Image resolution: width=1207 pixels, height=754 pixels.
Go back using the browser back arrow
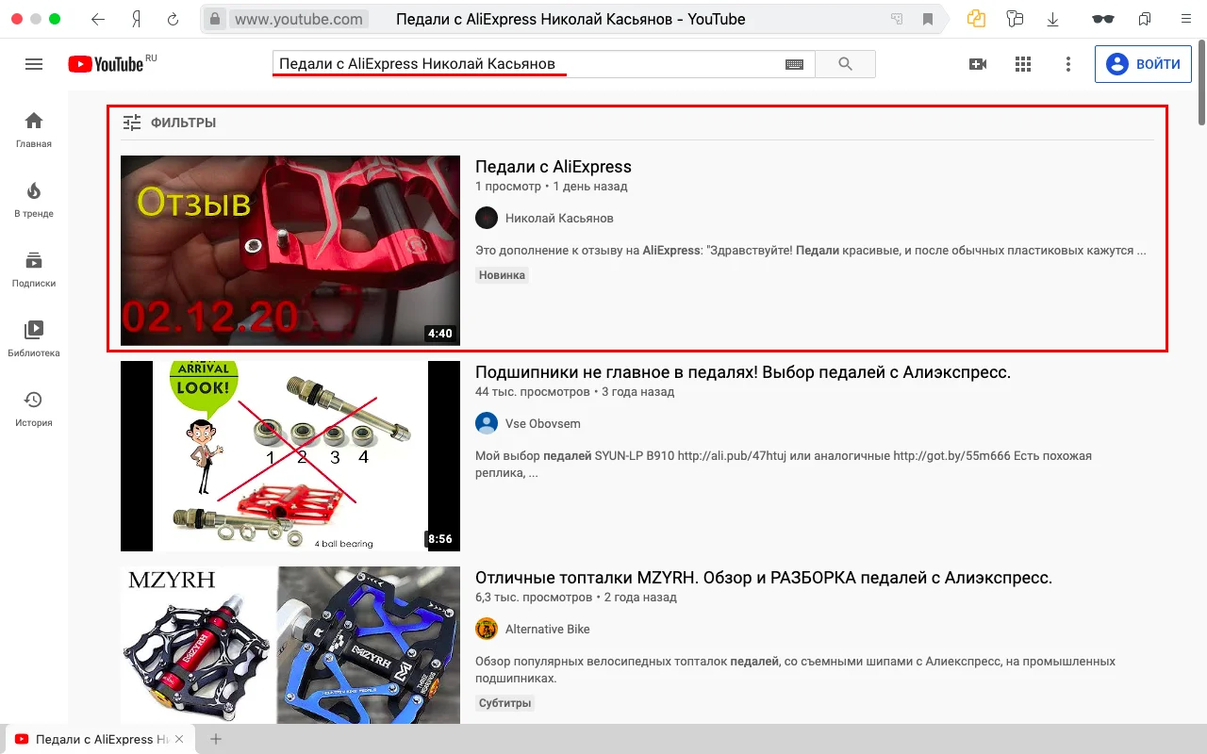[99, 19]
